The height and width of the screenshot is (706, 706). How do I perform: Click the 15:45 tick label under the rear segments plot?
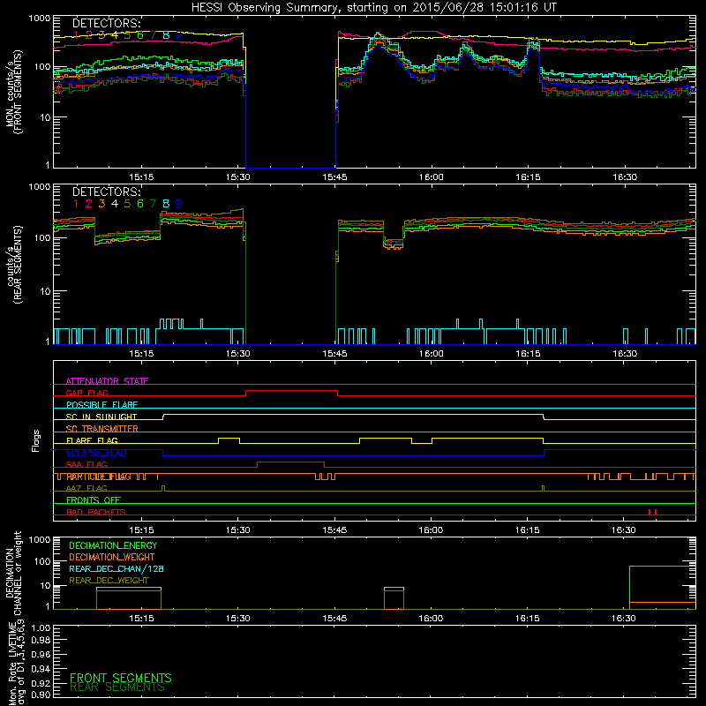point(334,354)
